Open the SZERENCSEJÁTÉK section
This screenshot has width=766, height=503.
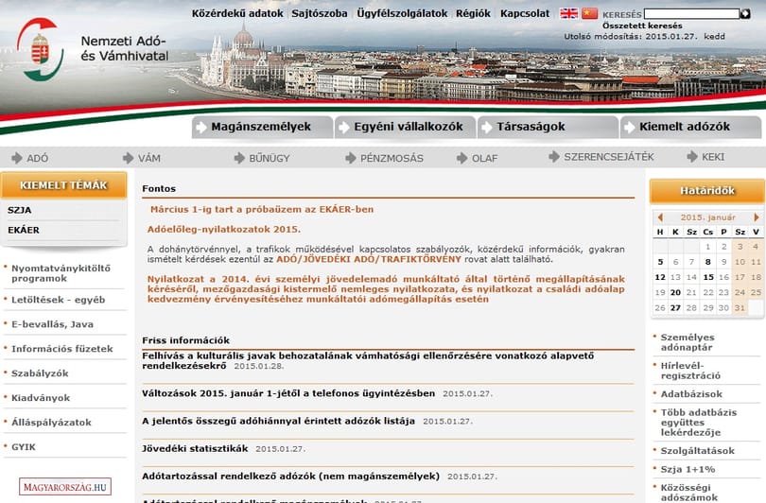coord(609,157)
